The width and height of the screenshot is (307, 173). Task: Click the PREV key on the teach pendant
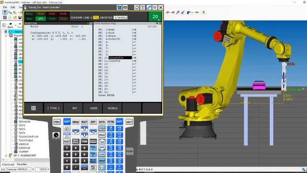point(57,122)
